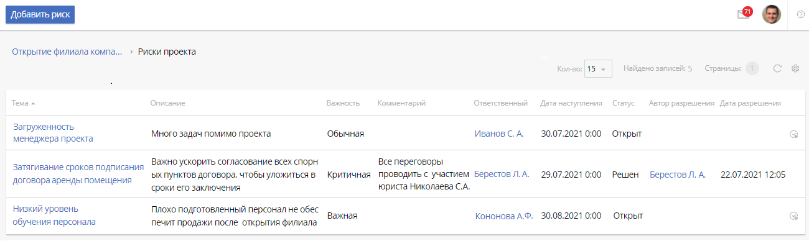Select the Обычная importance cell
This screenshot has height=241, width=809.
pyautogui.click(x=345, y=134)
